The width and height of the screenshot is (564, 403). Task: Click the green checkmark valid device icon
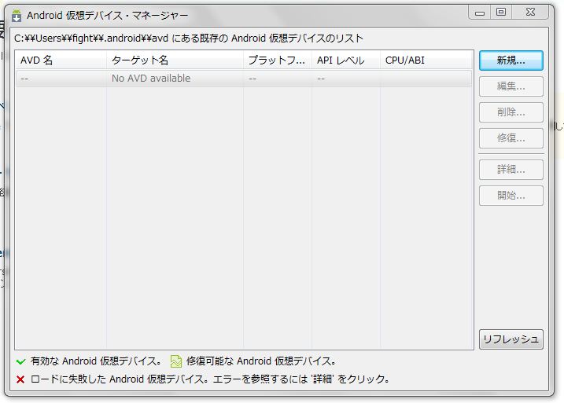(x=21, y=361)
